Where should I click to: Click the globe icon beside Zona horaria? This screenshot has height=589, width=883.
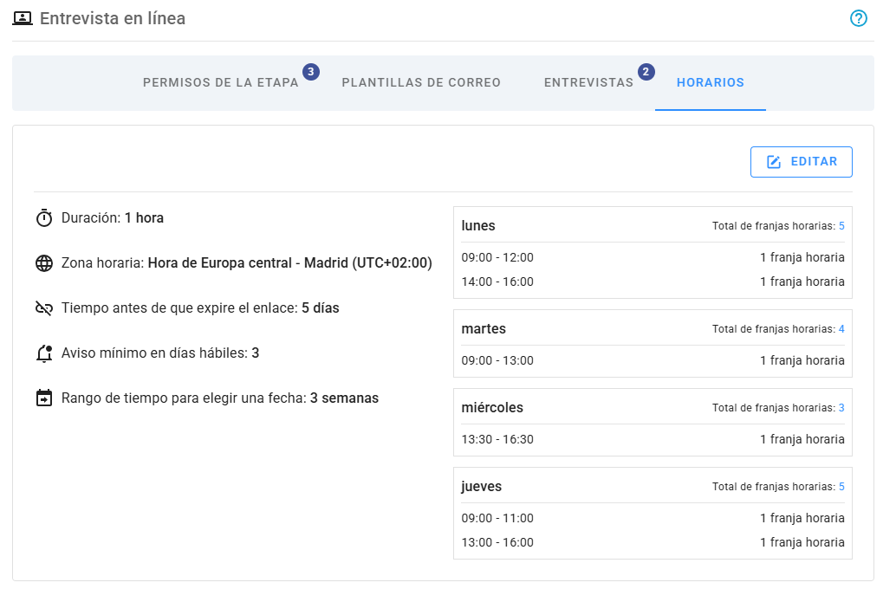[44, 262]
